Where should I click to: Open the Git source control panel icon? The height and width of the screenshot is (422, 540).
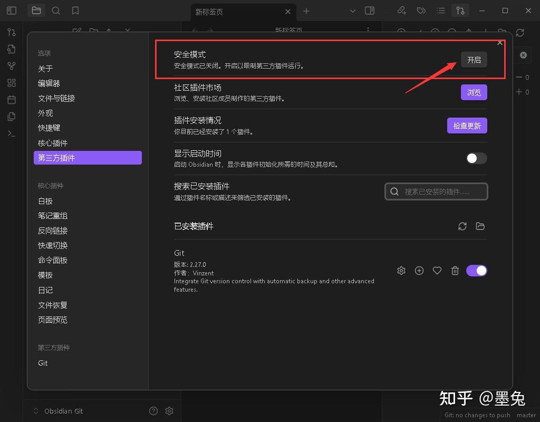click(x=11, y=33)
